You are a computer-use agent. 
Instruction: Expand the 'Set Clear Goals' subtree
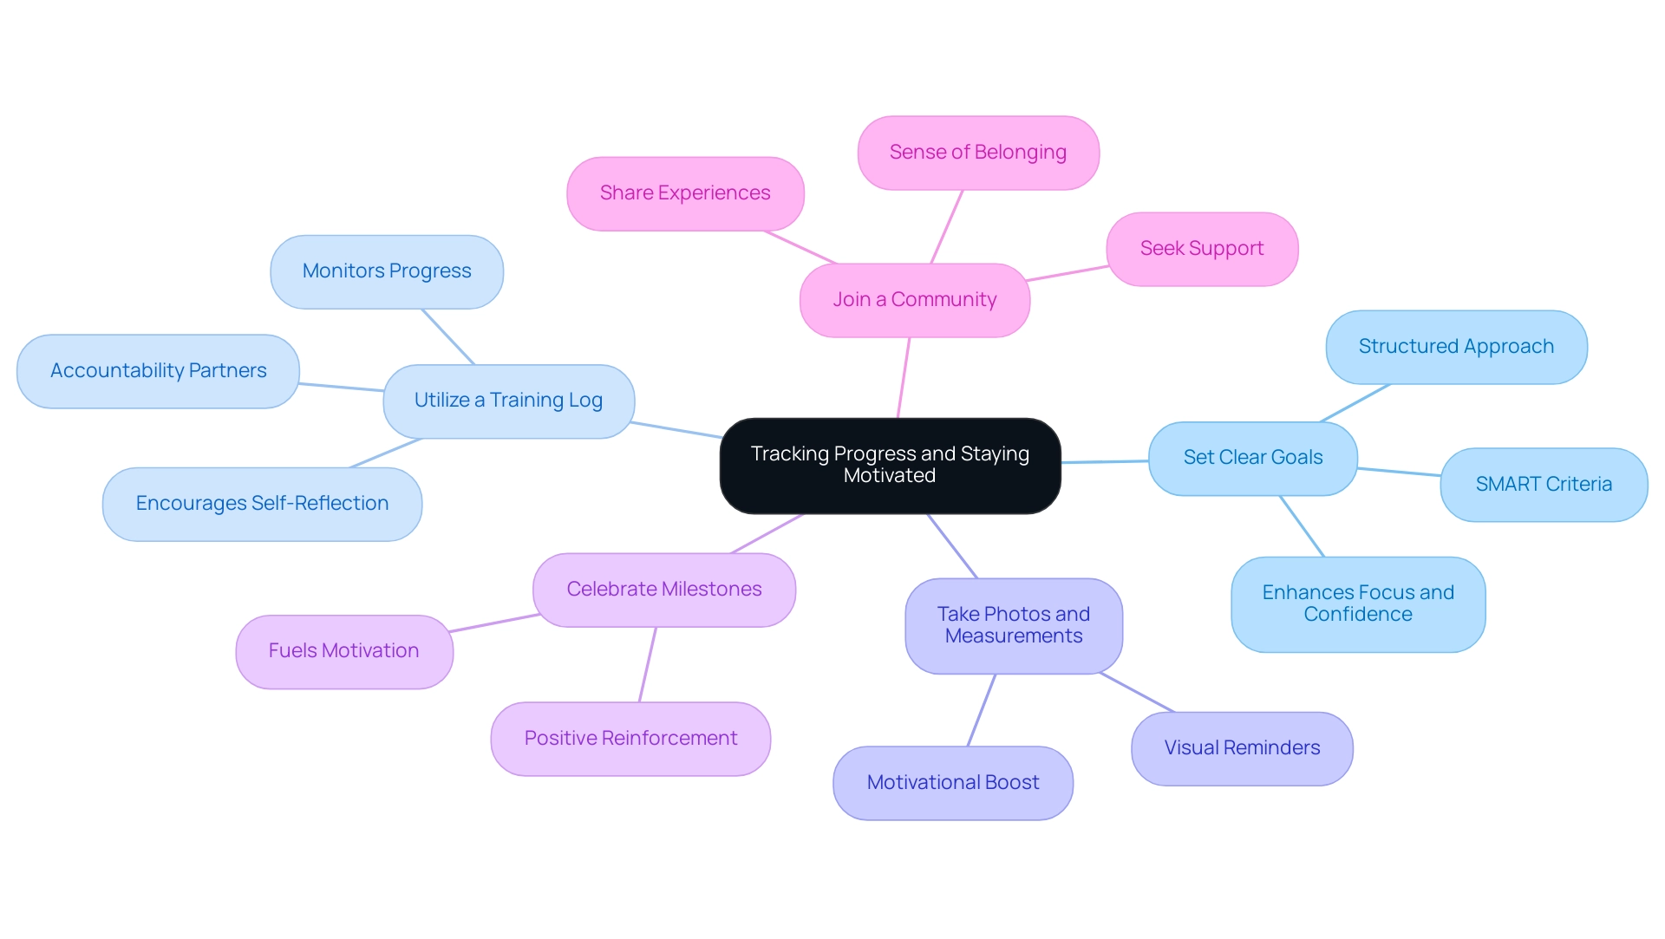pos(1246,458)
